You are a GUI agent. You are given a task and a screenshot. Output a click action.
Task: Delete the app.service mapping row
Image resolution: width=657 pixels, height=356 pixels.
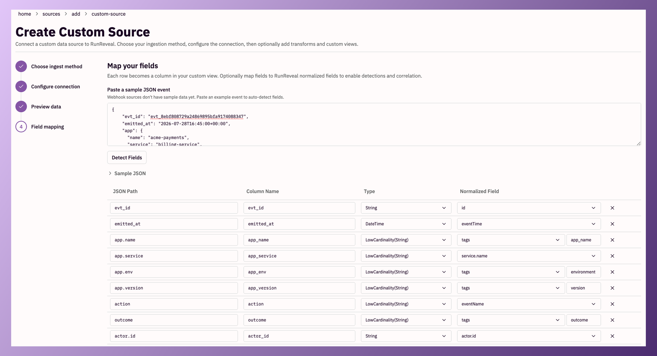click(x=612, y=256)
